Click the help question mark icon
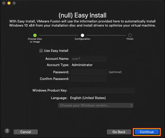The height and width of the screenshot is (138, 165). [7, 131]
